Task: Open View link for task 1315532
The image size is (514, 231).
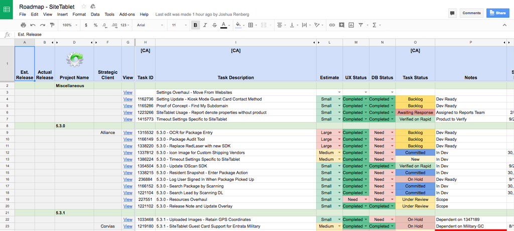Action: (x=128, y=133)
